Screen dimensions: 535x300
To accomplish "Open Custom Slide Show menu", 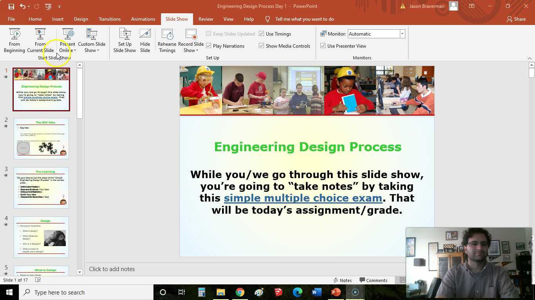I will point(92,41).
